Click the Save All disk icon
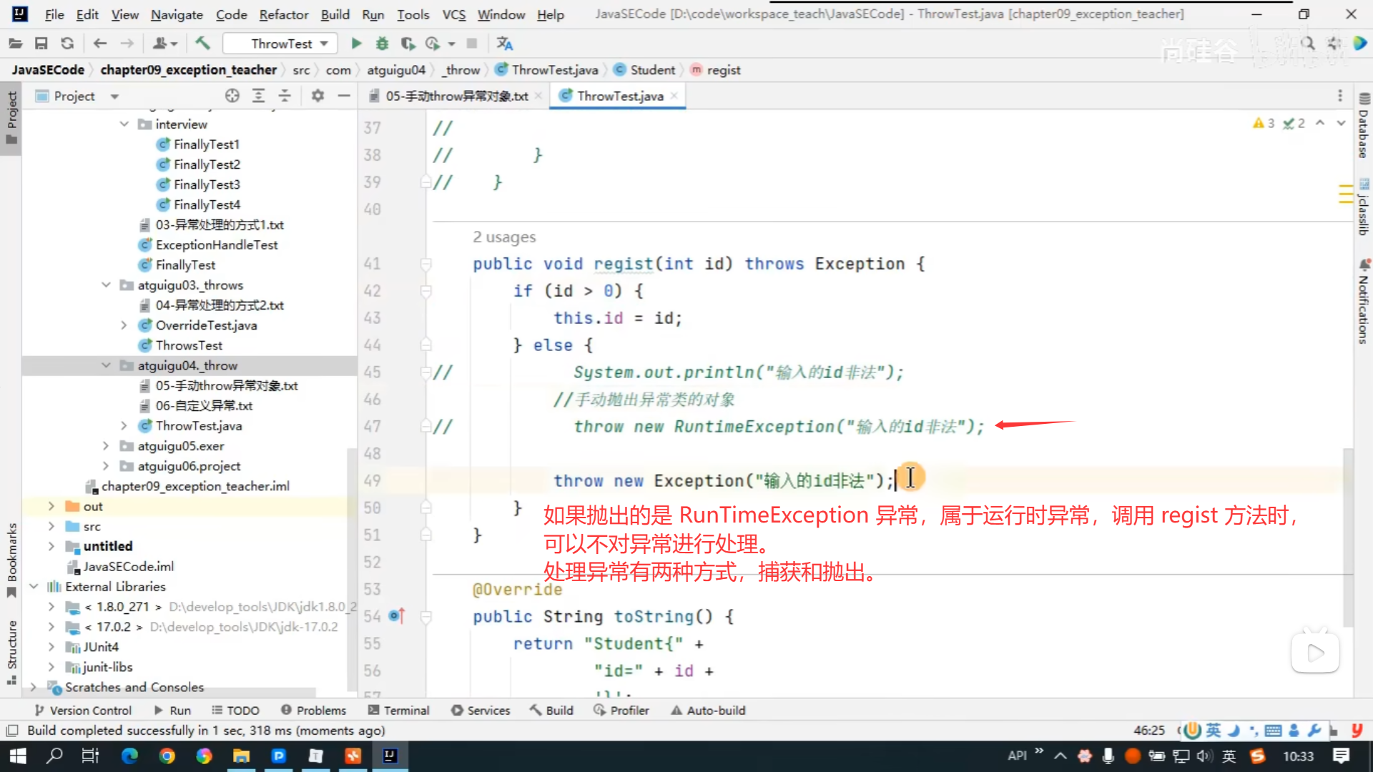 tap(41, 44)
